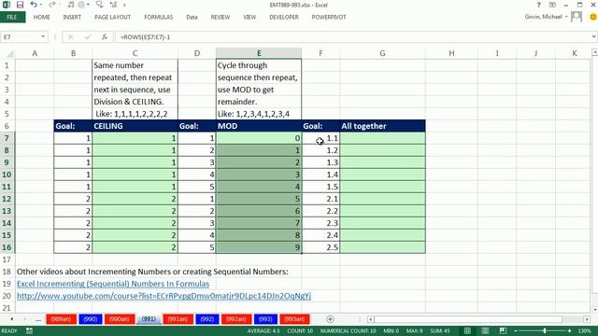Click the Ribbon Display Options icon
598x336 pixels.
point(552,5)
